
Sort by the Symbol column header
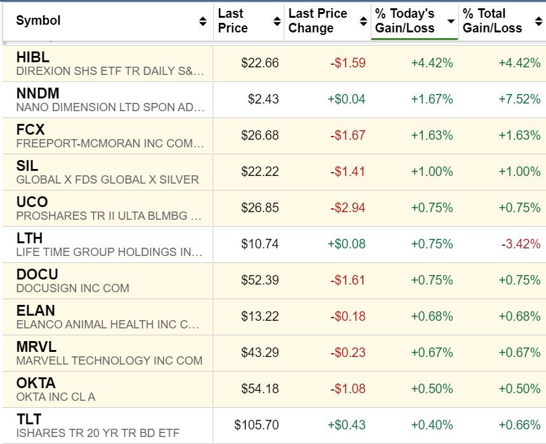click(x=38, y=20)
